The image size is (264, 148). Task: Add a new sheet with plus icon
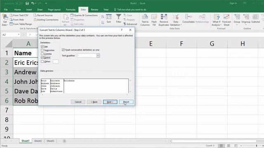pyautogui.click(x=64, y=141)
